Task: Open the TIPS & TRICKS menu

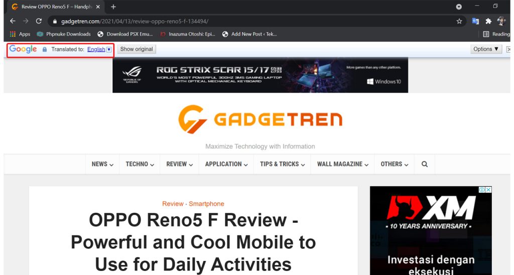Action: tap(282, 164)
